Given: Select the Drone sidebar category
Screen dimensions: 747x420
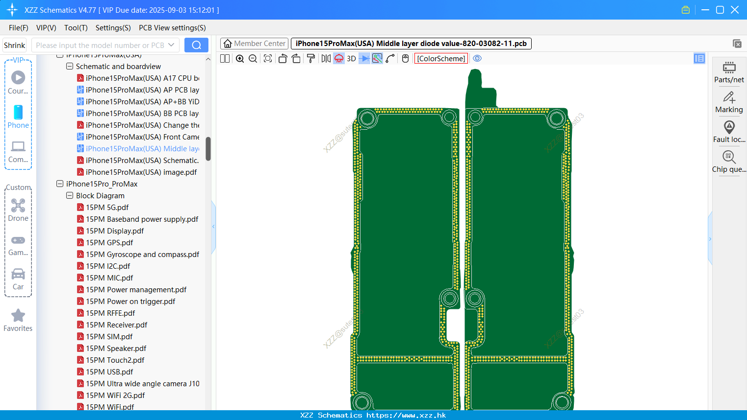Looking at the screenshot, I should (18, 210).
